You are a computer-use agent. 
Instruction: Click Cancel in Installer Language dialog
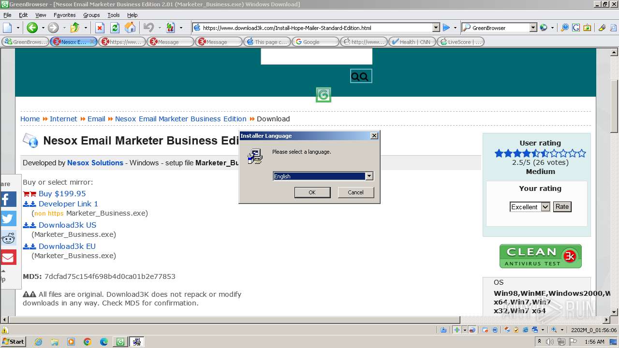tap(356, 192)
